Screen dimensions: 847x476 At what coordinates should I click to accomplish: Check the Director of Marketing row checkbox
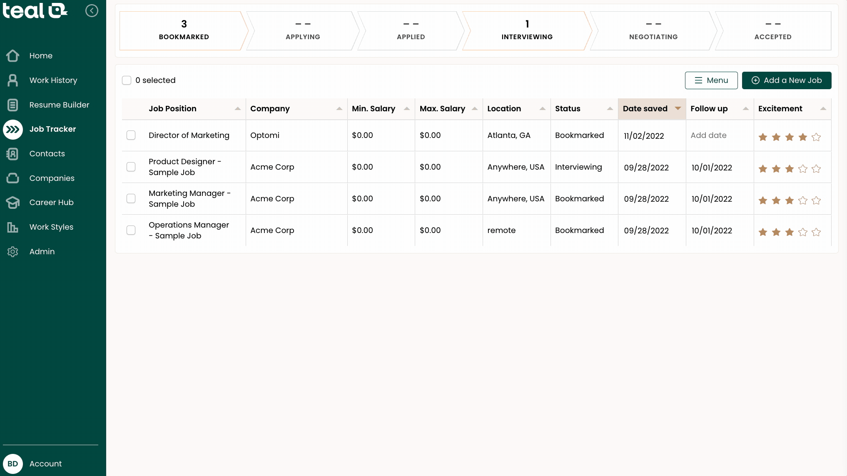coord(131,135)
